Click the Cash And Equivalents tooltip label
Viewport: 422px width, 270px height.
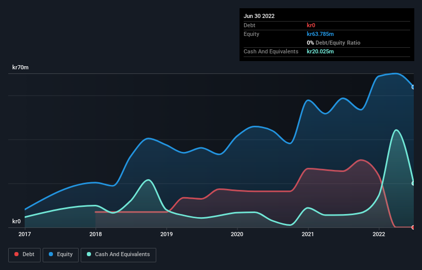271,51
